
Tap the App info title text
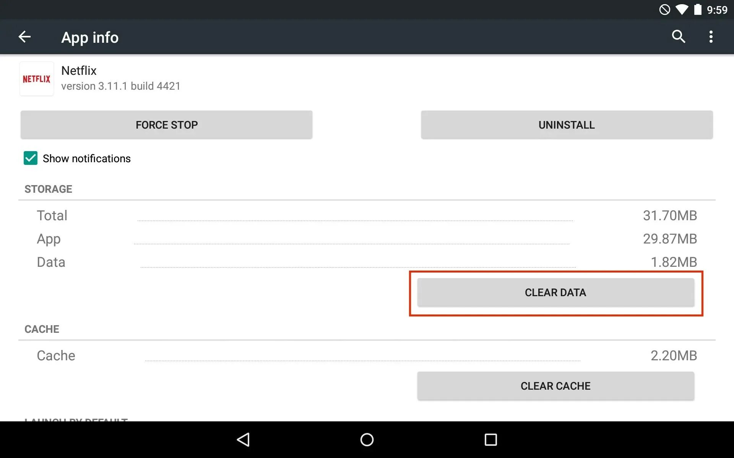pos(90,37)
